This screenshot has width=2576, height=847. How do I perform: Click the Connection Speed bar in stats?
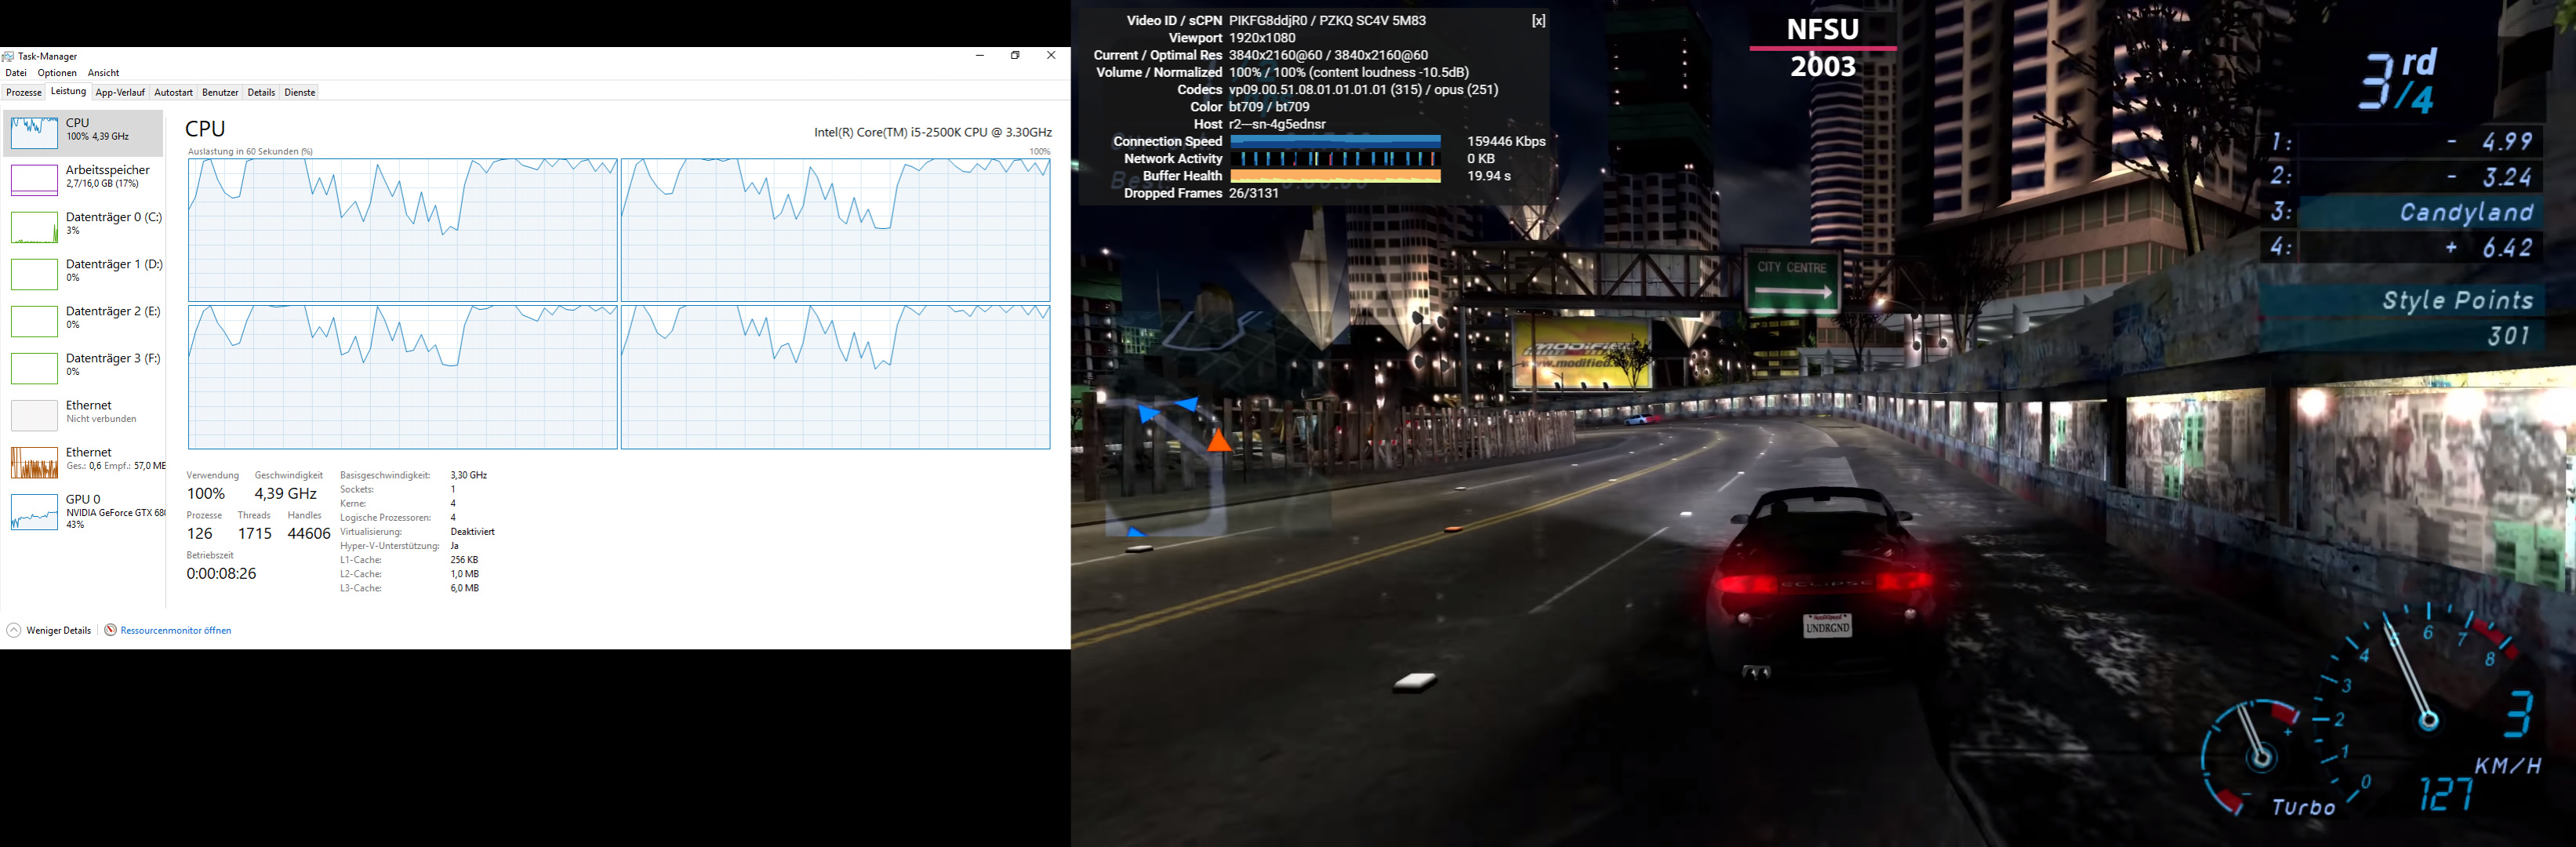click(1335, 141)
